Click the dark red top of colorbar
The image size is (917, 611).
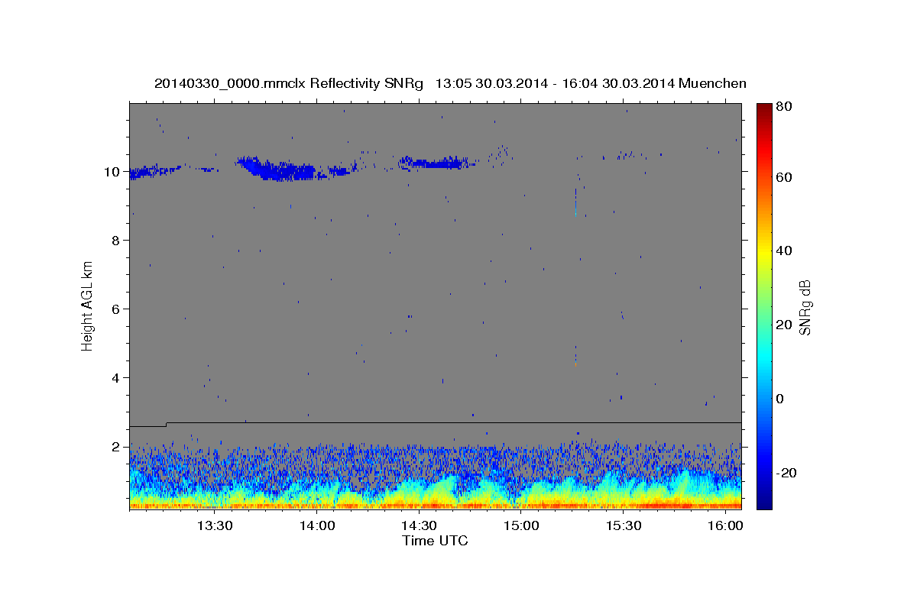764,108
